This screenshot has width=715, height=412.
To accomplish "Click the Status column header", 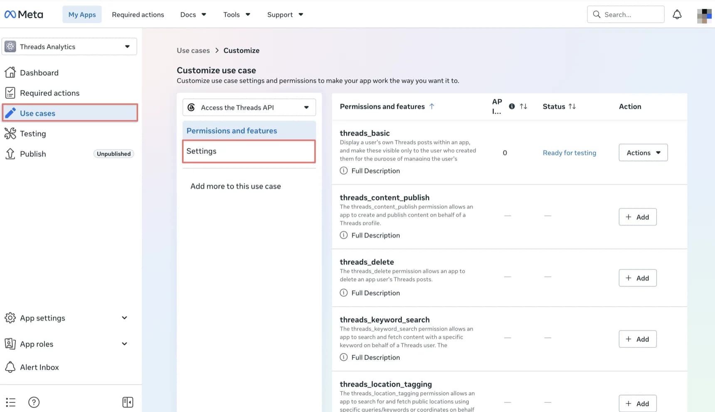I will [x=554, y=106].
